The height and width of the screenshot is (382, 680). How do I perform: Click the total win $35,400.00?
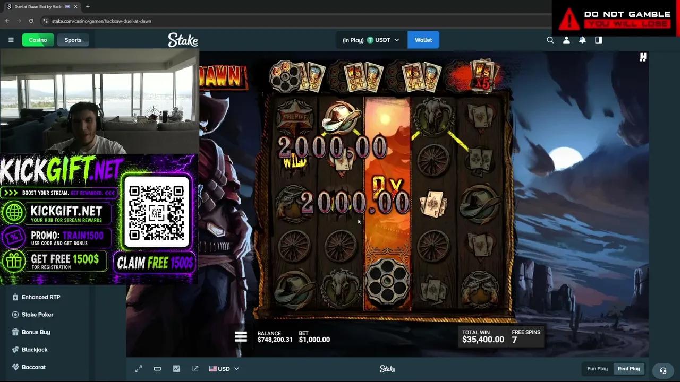coord(483,340)
